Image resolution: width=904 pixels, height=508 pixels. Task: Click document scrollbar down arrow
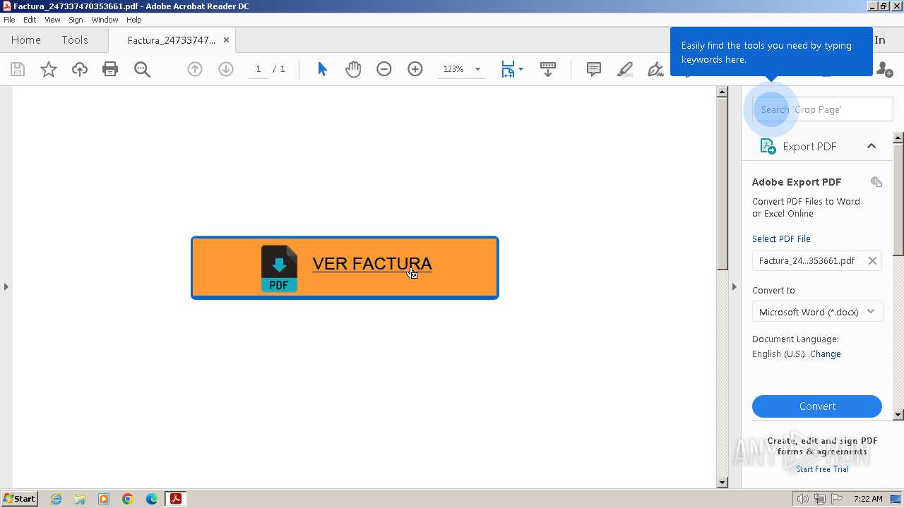[x=722, y=483]
